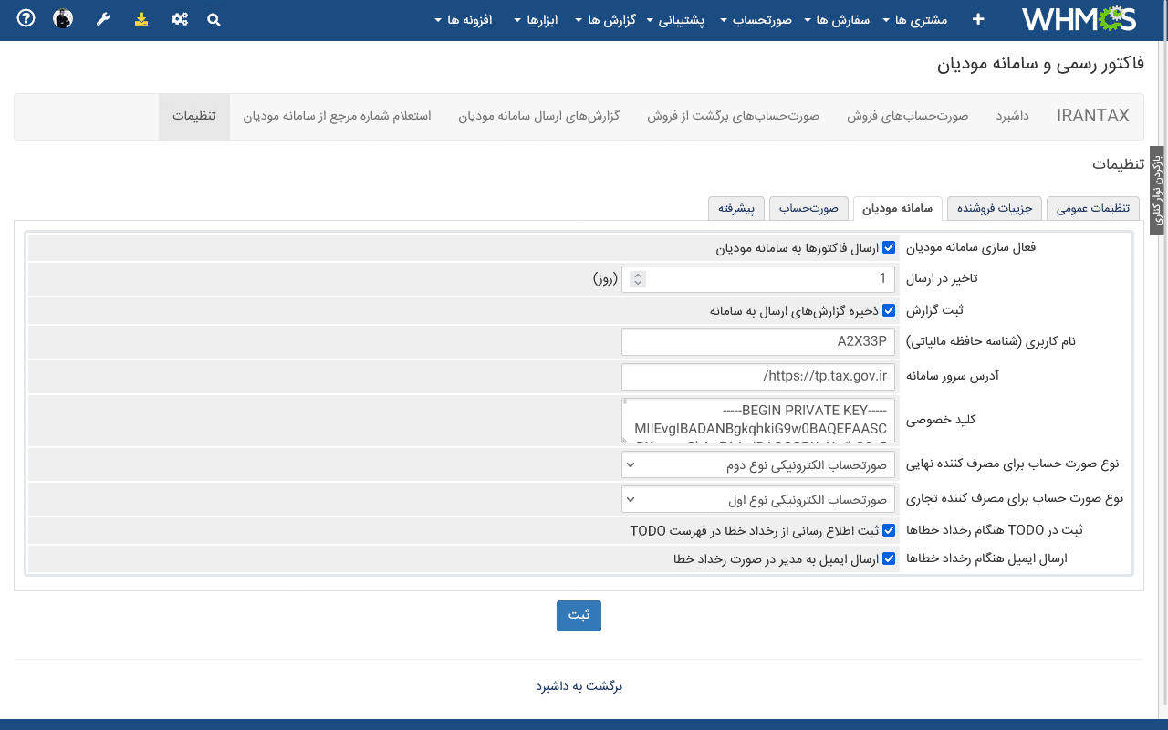This screenshot has width=1168, height=730.
Task: Click the '(روز)' unit text
Action: point(605,279)
